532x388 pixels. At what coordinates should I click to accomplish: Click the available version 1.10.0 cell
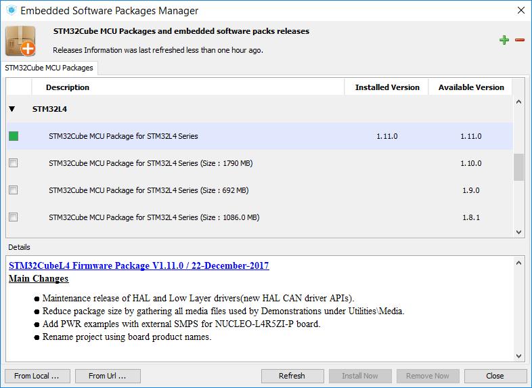[x=471, y=163]
